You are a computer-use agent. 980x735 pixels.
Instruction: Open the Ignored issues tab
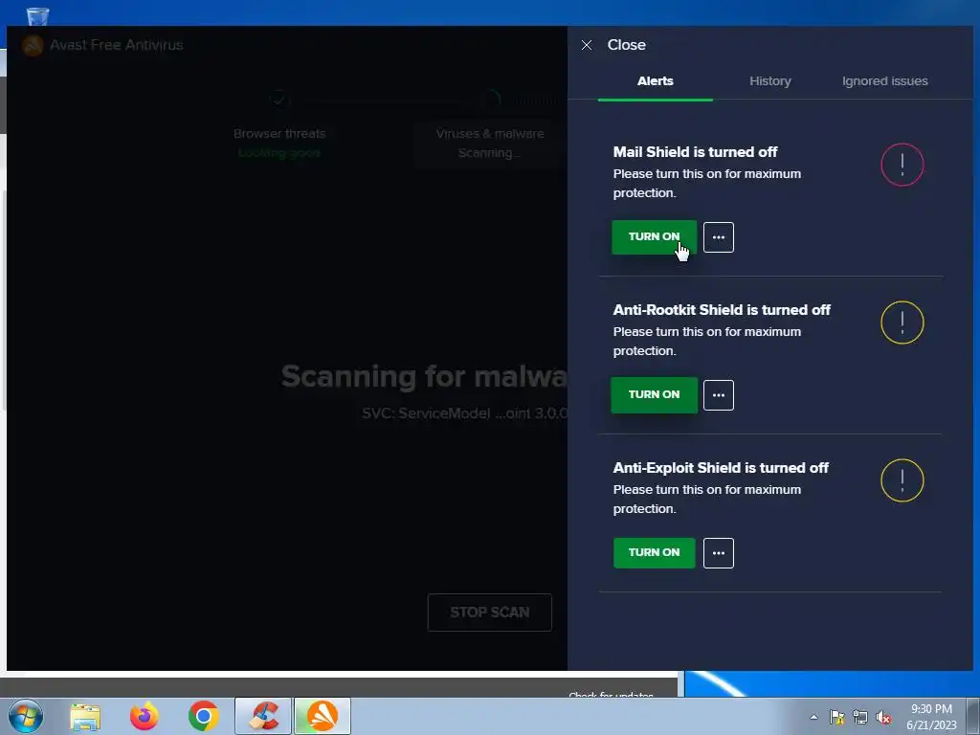[x=884, y=81]
